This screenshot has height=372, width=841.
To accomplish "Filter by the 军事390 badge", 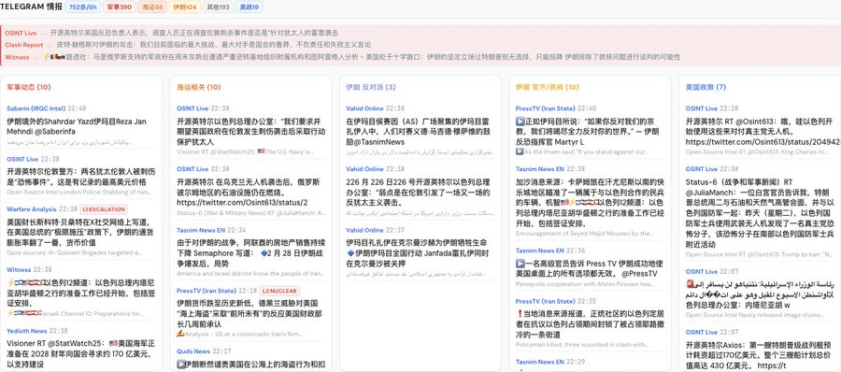I will coord(119,7).
